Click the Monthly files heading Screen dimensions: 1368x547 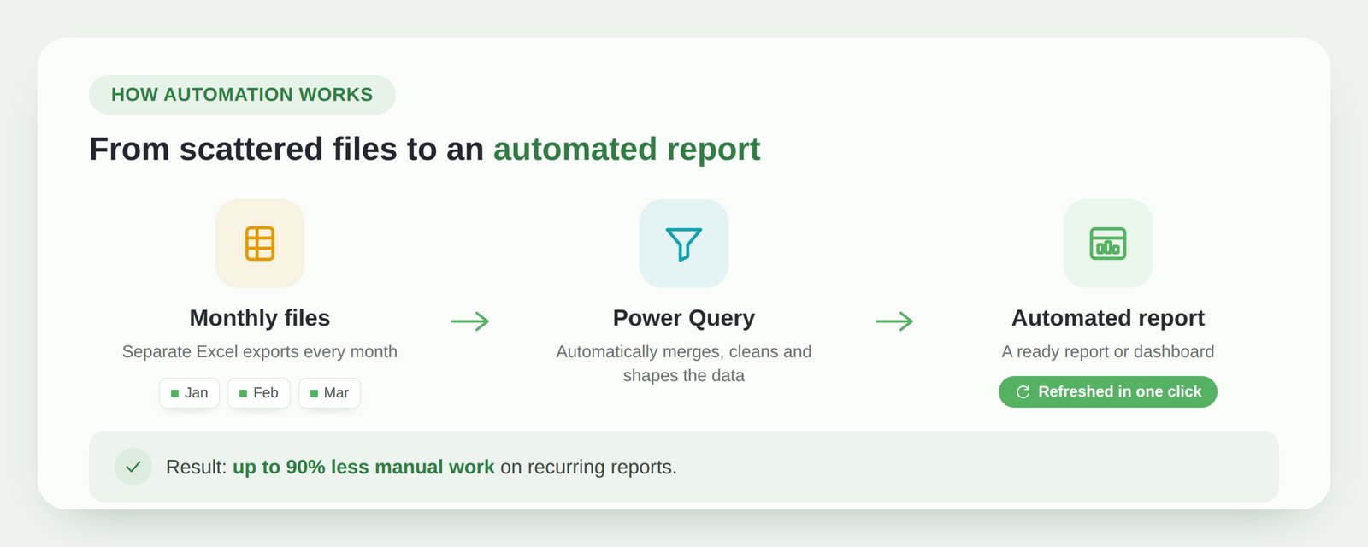[260, 318]
